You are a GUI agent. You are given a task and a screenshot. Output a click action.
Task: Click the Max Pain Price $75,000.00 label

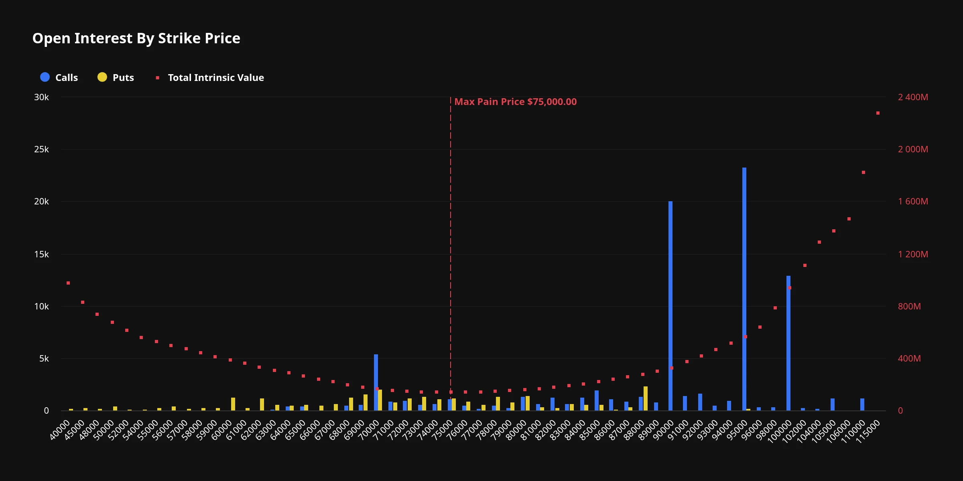pyautogui.click(x=516, y=102)
